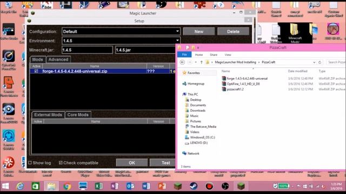346x194 pixels.
Task: Open OneNote from the taskbar
Action: pyautogui.click(x=115, y=186)
